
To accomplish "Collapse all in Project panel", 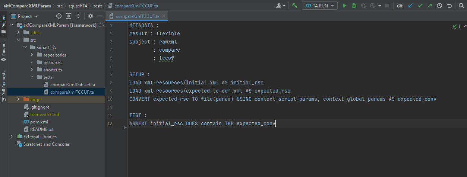I will (x=78, y=16).
